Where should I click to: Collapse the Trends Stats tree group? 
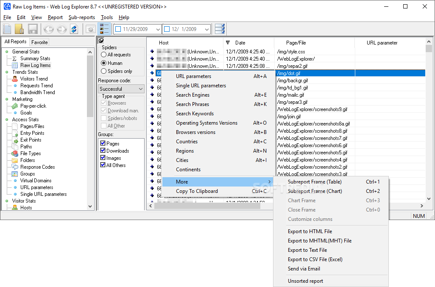coord(7,72)
